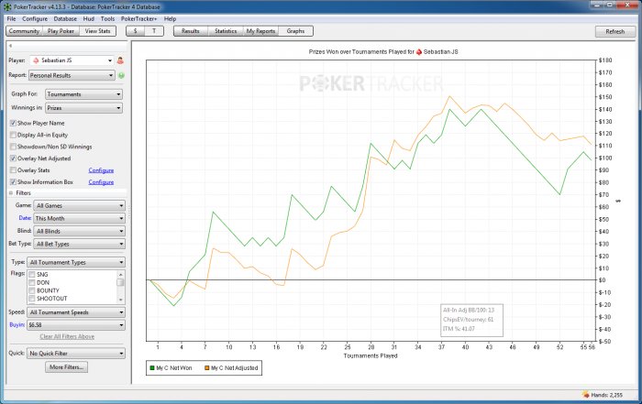Collapse the left sidebar panel arrow
Viewport: 642px width, 404px height.
click(9, 43)
